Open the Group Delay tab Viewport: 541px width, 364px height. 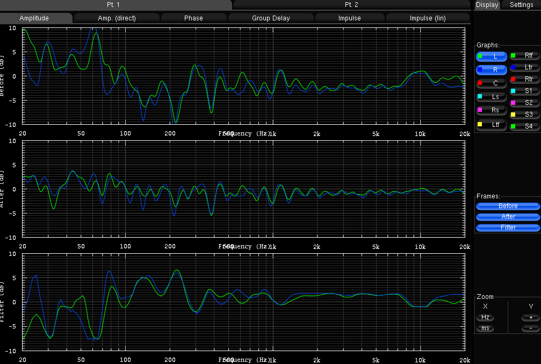click(x=271, y=18)
